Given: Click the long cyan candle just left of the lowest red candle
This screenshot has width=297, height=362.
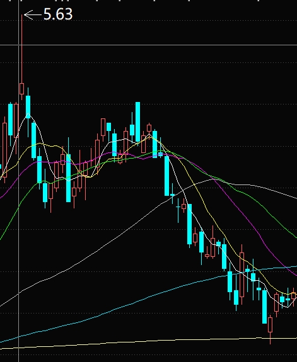Looking at the screenshot, I should tap(265, 307).
